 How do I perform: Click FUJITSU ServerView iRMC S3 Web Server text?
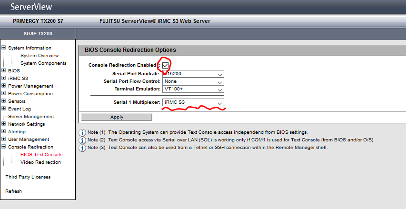(x=155, y=21)
